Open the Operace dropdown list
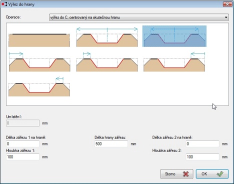 pyautogui.click(x=139, y=17)
